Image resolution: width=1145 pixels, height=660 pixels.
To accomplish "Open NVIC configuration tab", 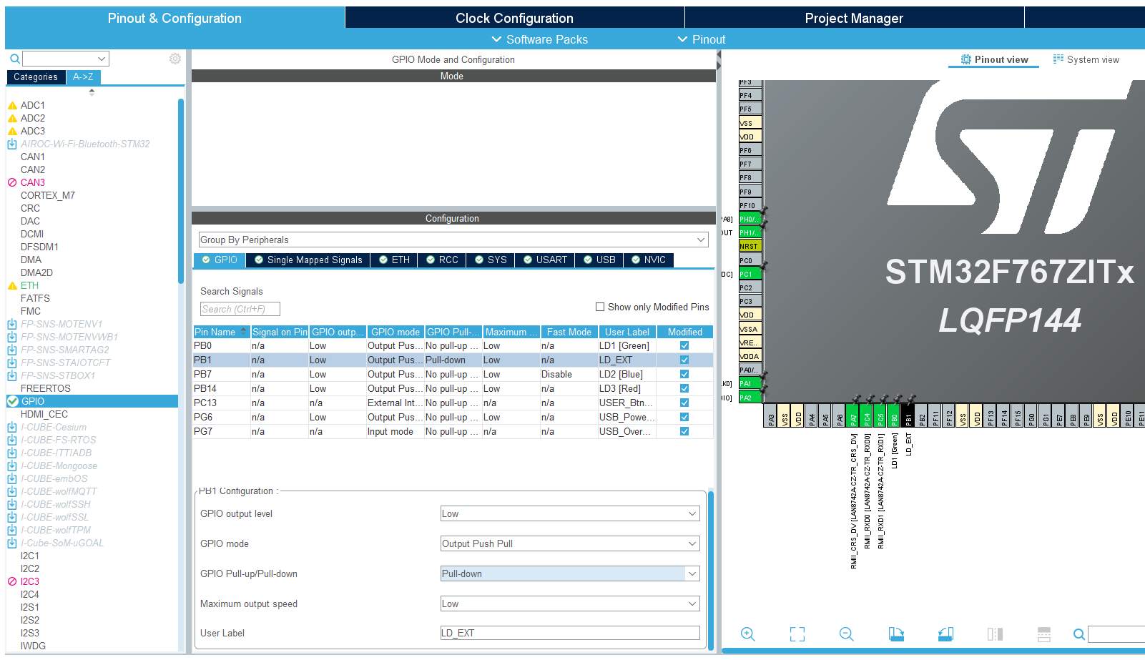I will [648, 260].
